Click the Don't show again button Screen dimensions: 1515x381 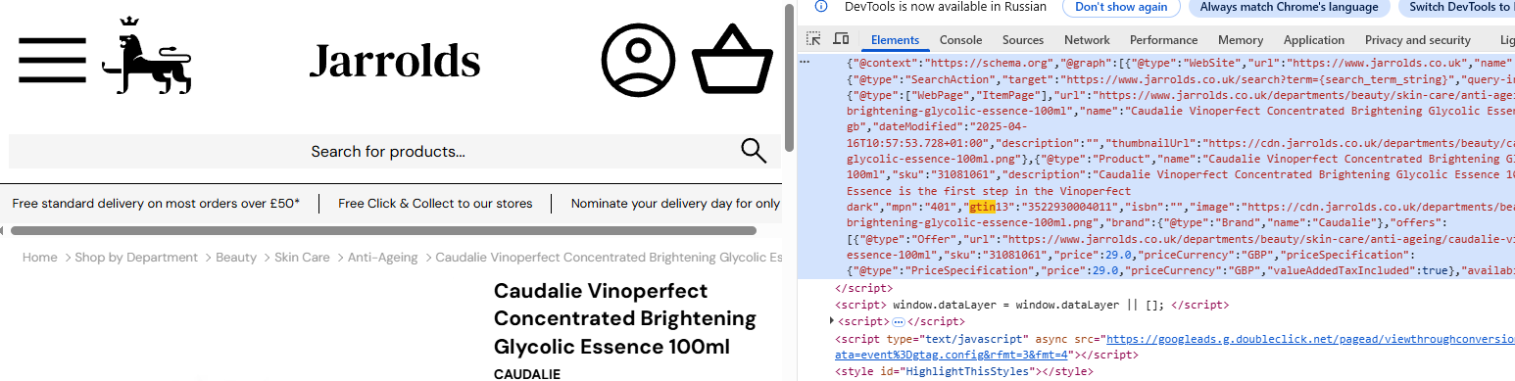(x=1121, y=7)
